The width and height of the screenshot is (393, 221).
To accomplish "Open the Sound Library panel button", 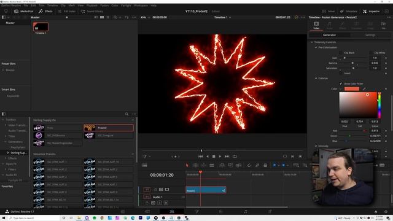I will coord(92,11).
